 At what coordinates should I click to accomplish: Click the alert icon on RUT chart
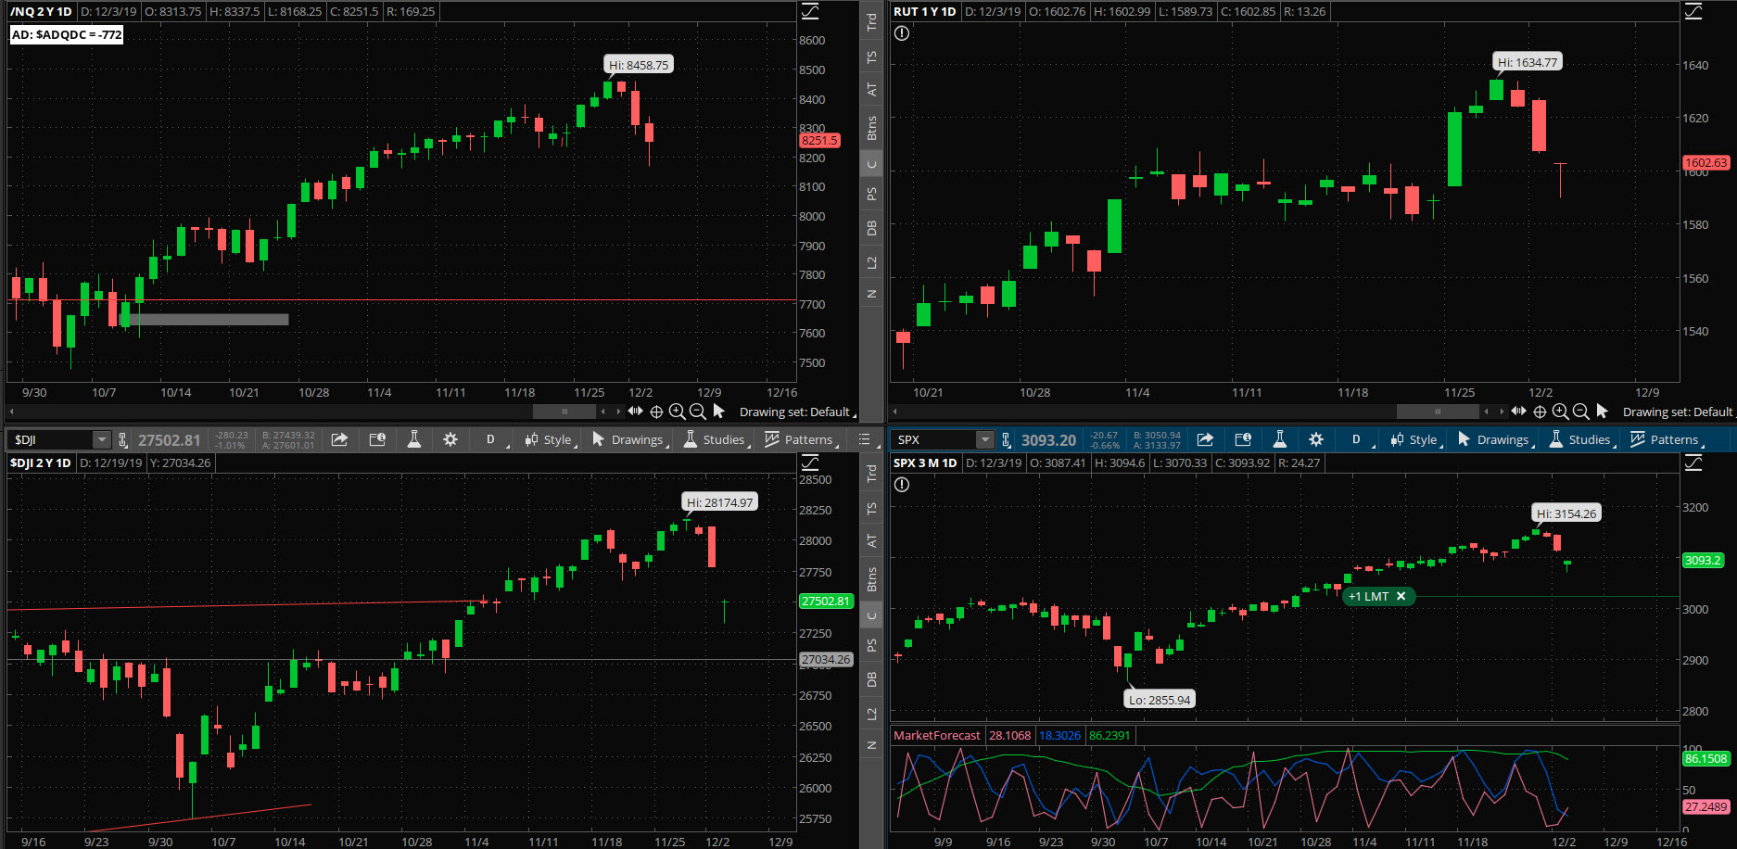pyautogui.click(x=902, y=33)
